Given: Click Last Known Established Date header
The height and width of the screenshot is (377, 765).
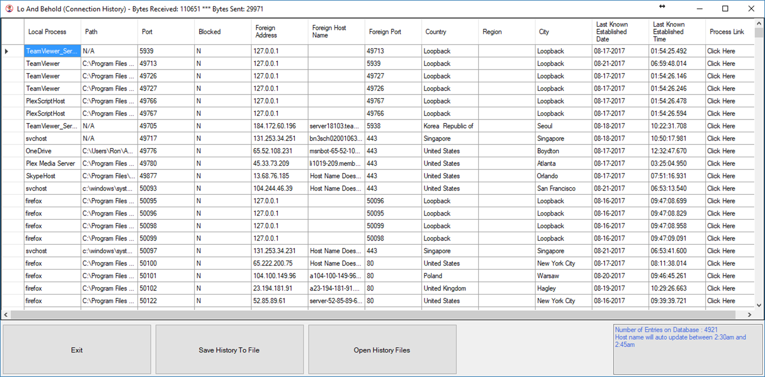Looking at the screenshot, I should 620,32.
